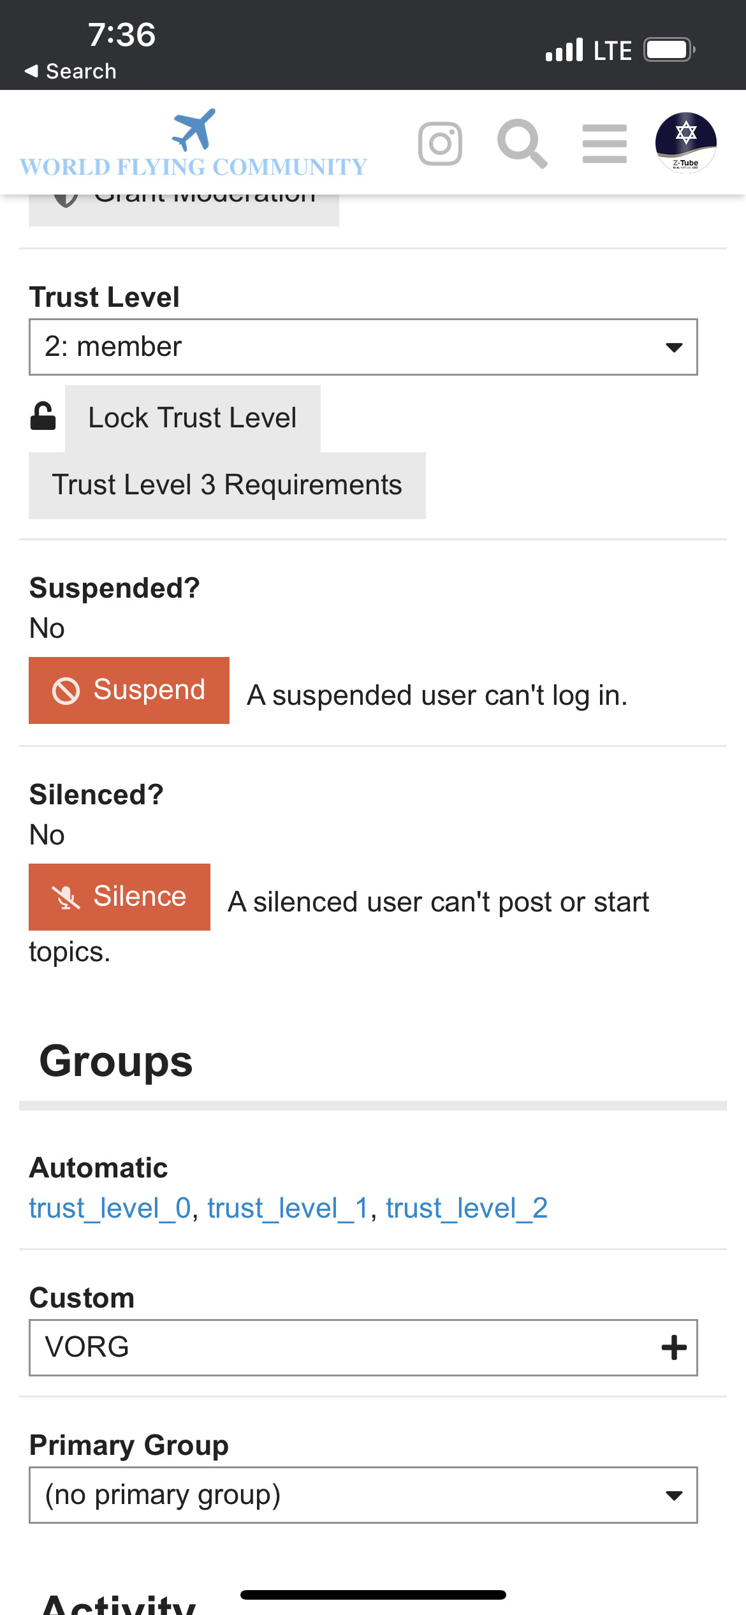This screenshot has height=1615, width=746.
Task: Open the trust_level_1 group link
Action: 288,1208
